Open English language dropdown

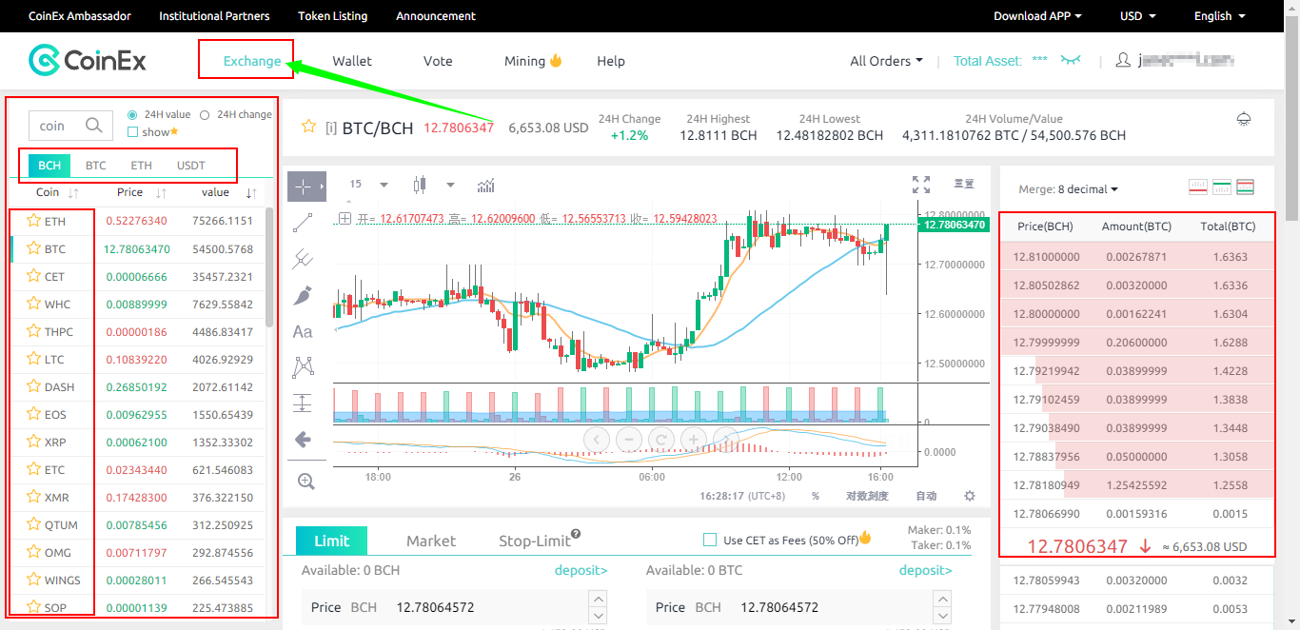[x=1219, y=16]
